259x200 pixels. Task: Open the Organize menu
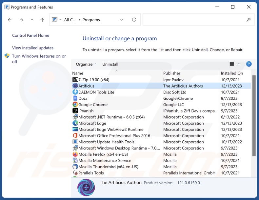pyautogui.click(x=86, y=64)
